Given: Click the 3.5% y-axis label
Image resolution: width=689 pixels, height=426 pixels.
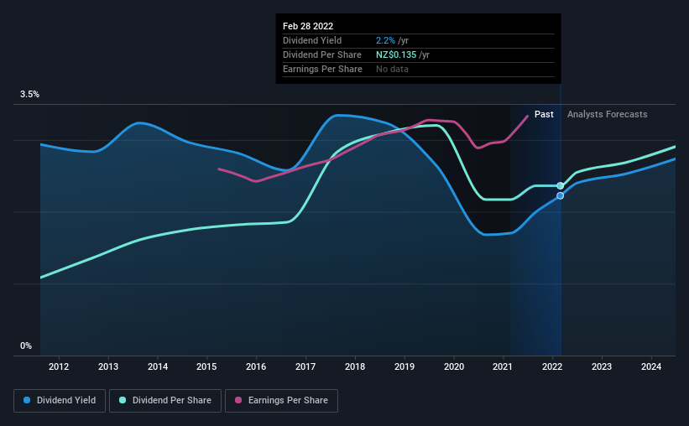Looking at the screenshot, I should 29,95.
